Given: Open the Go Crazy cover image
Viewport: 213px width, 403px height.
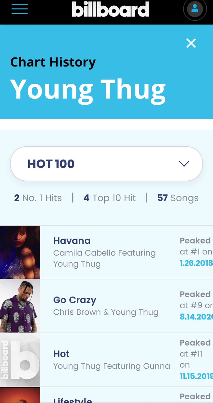Looking at the screenshot, I should (x=20, y=306).
